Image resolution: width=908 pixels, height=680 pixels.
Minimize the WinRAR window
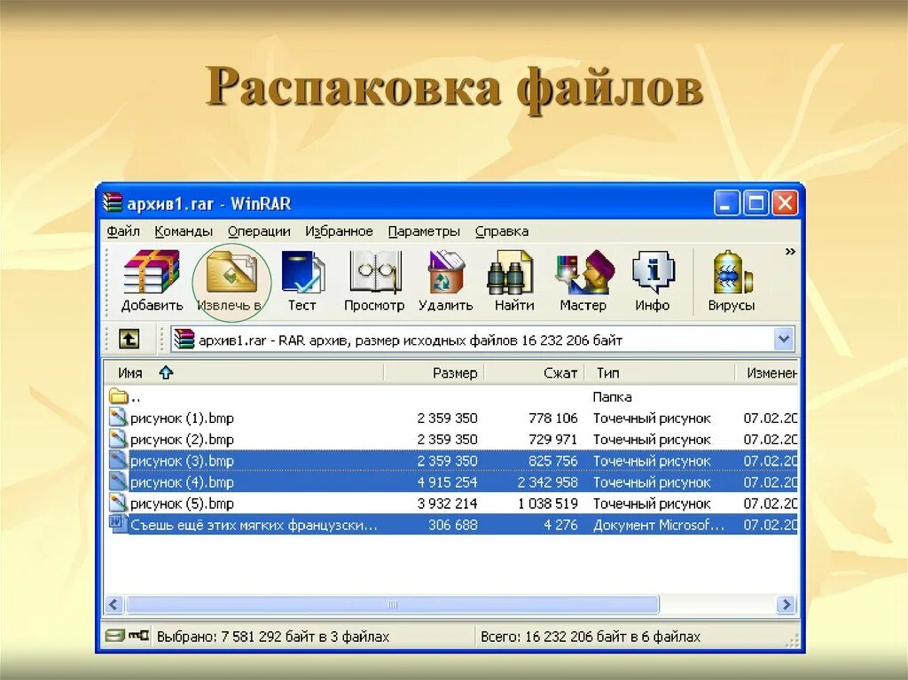tap(725, 203)
